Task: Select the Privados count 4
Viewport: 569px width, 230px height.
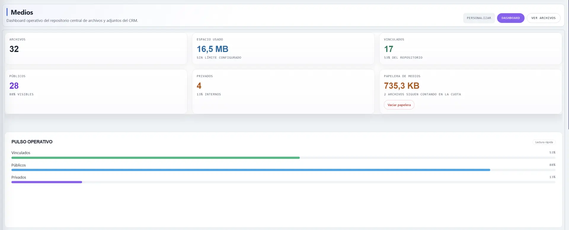Action: [x=199, y=86]
